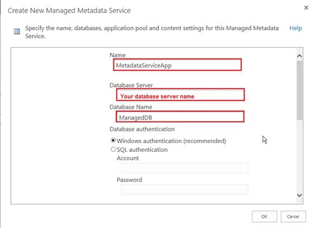Image resolution: width=312 pixels, height=228 pixels.
Task: Click the Password text field
Action: point(184,189)
